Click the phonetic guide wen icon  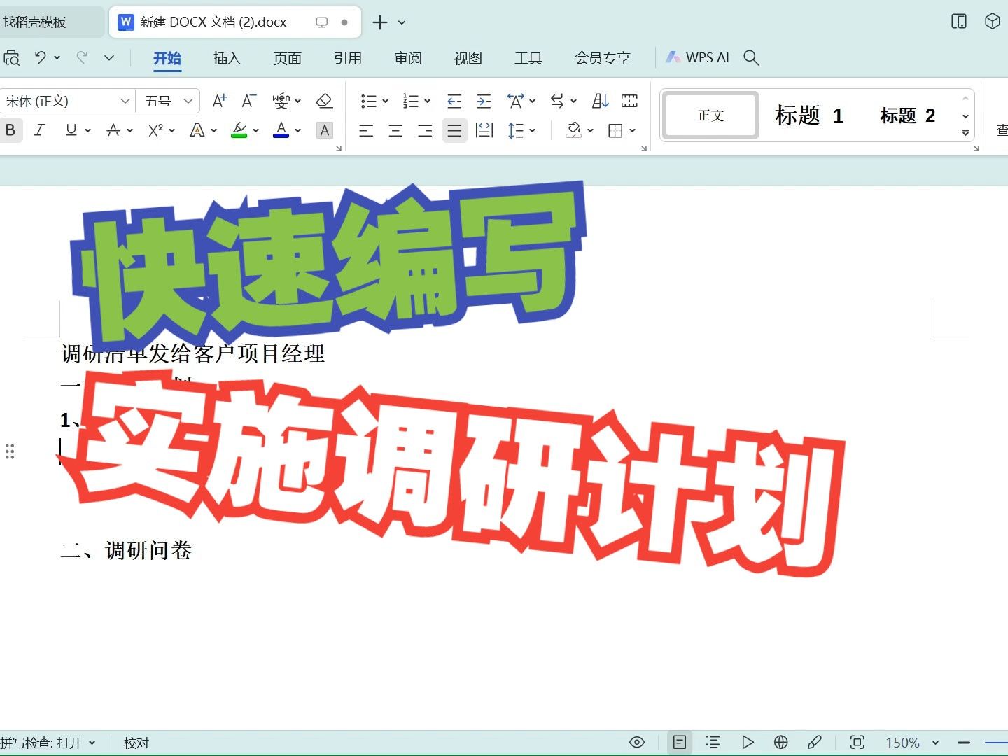coord(281,101)
